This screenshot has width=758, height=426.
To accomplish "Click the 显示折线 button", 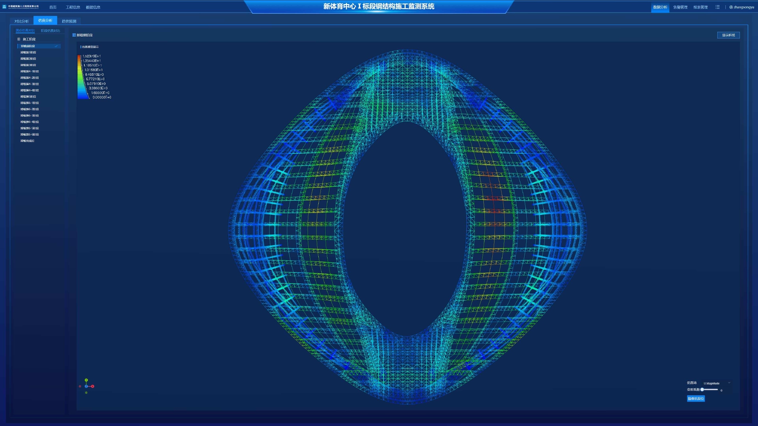I will 728,35.
